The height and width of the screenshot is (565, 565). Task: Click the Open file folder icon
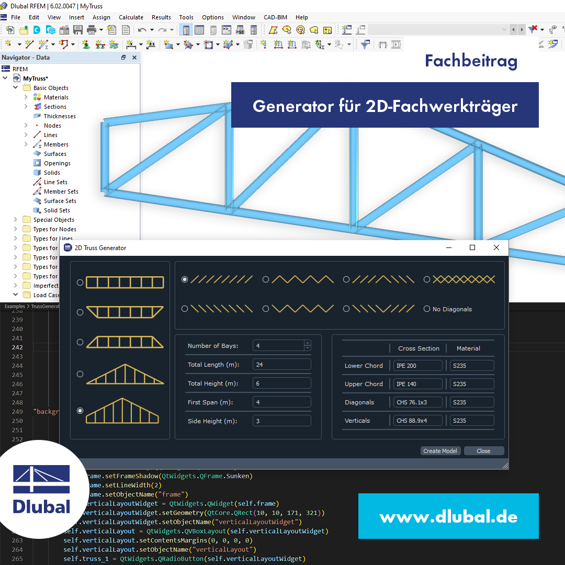coord(24,30)
